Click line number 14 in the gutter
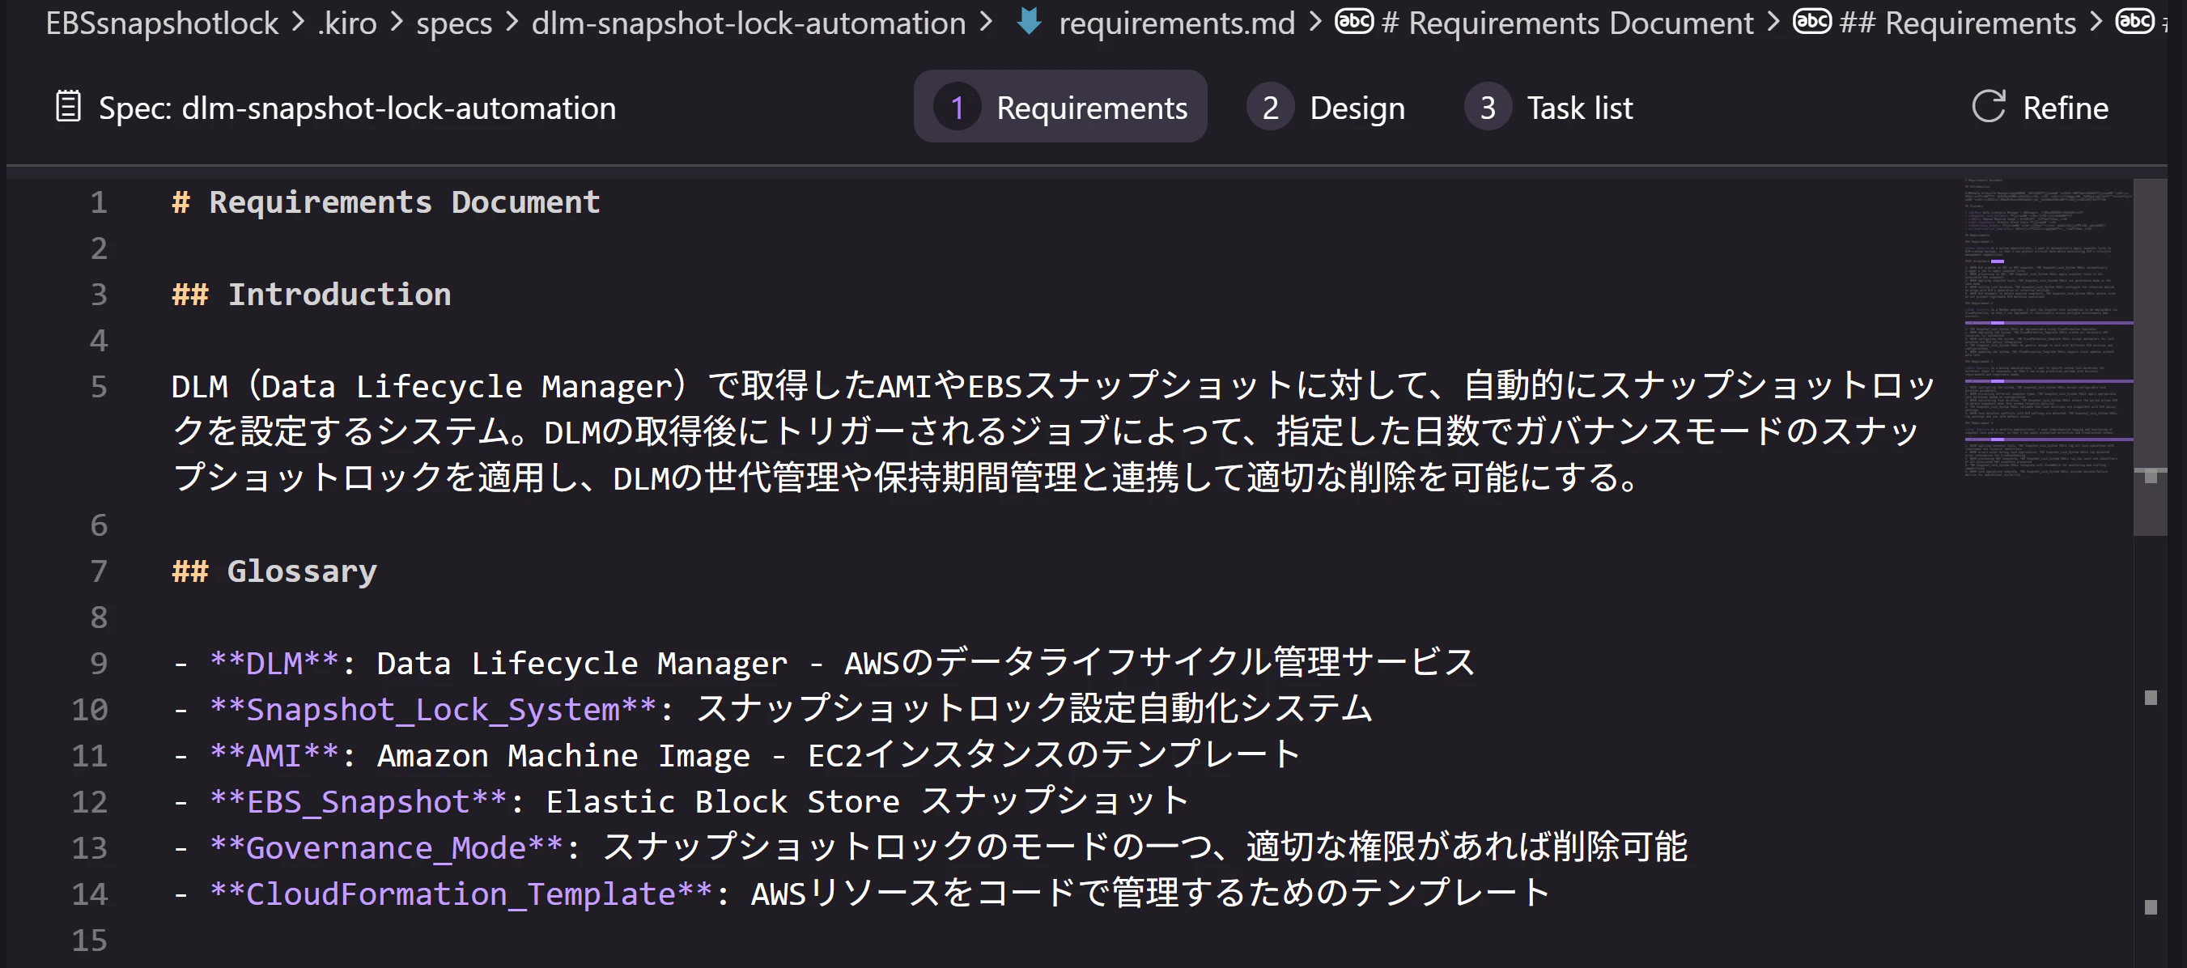This screenshot has height=968, width=2187. coord(89,894)
